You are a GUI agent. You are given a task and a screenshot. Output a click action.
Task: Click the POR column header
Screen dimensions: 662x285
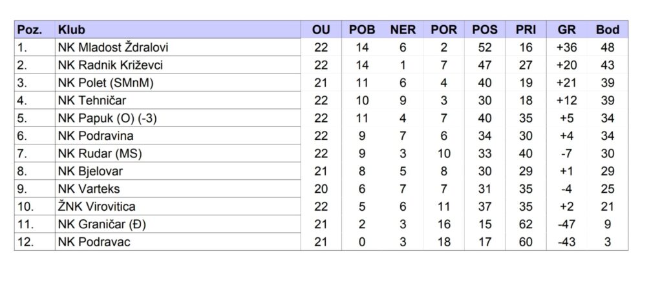(x=443, y=30)
